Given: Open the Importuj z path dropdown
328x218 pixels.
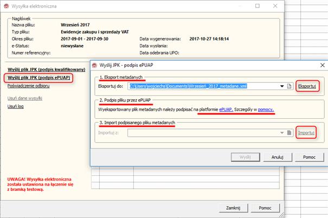Looking at the screenshot, I should click(282, 133).
